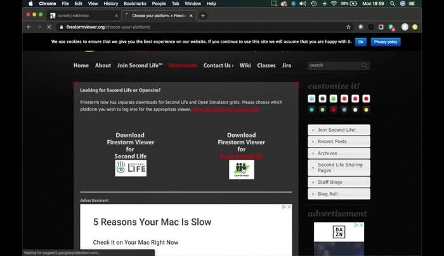The width and height of the screenshot is (444, 256).
Task: Open the Chrome profile avatar
Action: pos(405,27)
